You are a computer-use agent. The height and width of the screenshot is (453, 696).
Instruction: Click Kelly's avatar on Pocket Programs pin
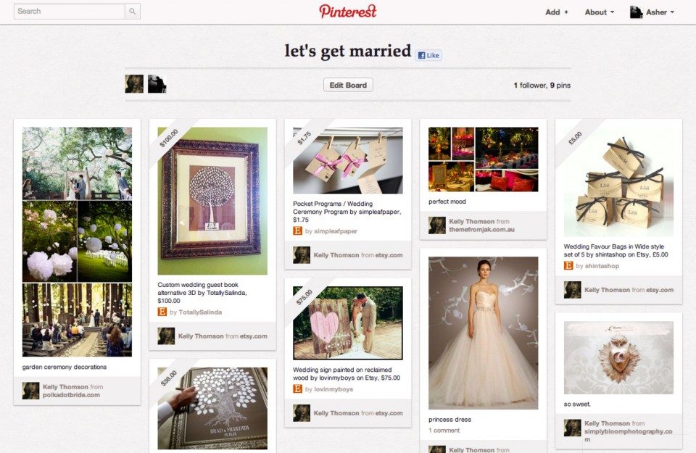click(302, 255)
